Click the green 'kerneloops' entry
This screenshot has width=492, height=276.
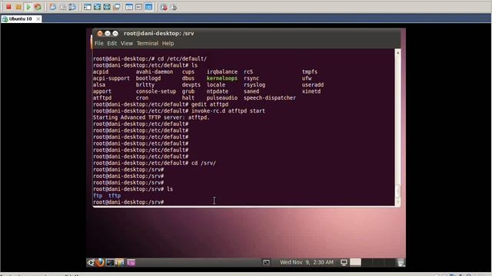(x=222, y=78)
